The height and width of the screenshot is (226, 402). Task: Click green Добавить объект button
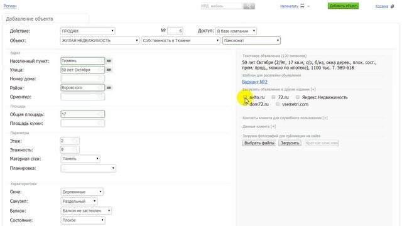pos(343,6)
